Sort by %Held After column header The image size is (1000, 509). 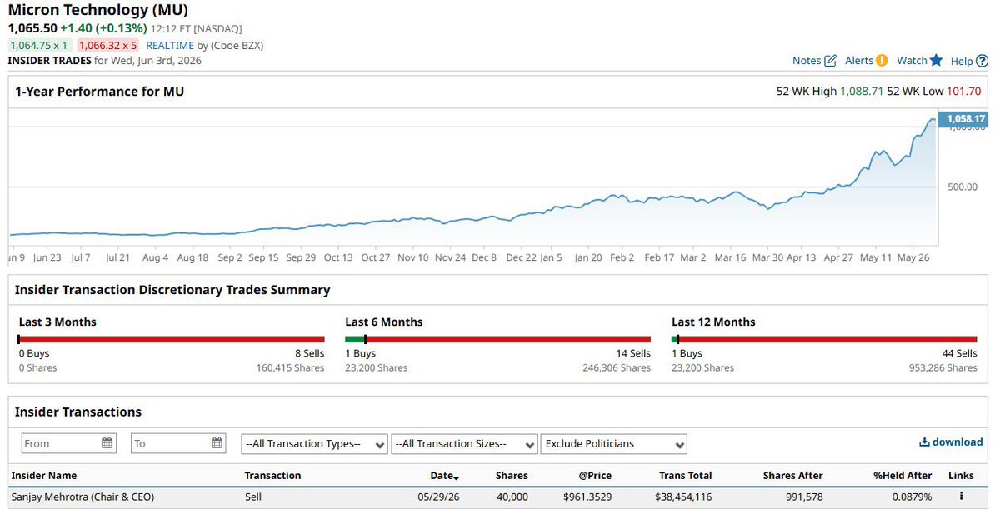click(902, 476)
